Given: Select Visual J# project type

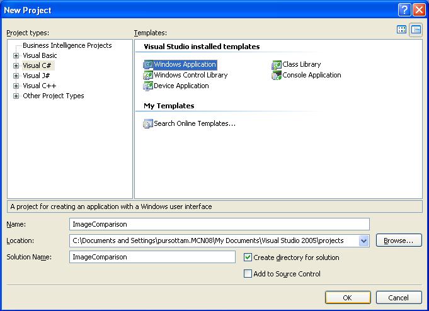Looking at the screenshot, I should pyautogui.click(x=37, y=76).
